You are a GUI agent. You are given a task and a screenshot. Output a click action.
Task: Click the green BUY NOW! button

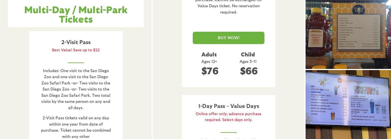coord(228,38)
